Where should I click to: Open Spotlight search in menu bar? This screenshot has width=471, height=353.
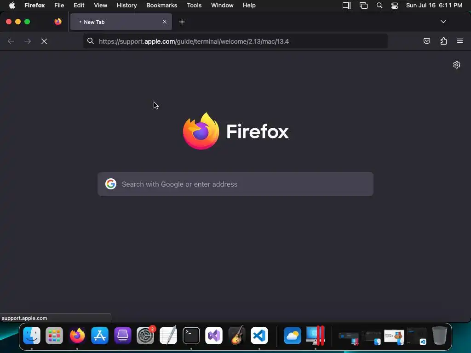tap(379, 6)
